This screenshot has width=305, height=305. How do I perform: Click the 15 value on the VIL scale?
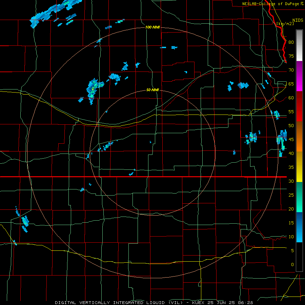click(291, 223)
